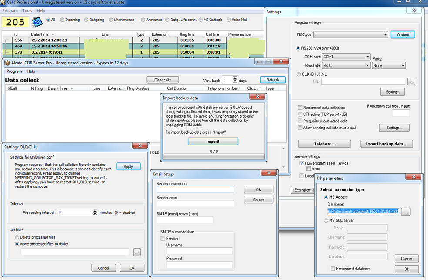
Task: Click the Sender description field
Action: [195, 189]
